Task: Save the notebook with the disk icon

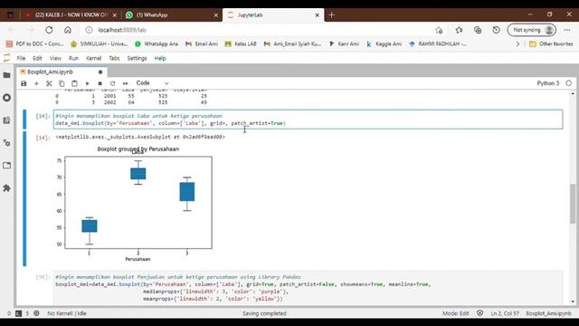Action: pos(24,83)
